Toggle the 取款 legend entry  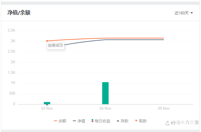(x=143, y=121)
